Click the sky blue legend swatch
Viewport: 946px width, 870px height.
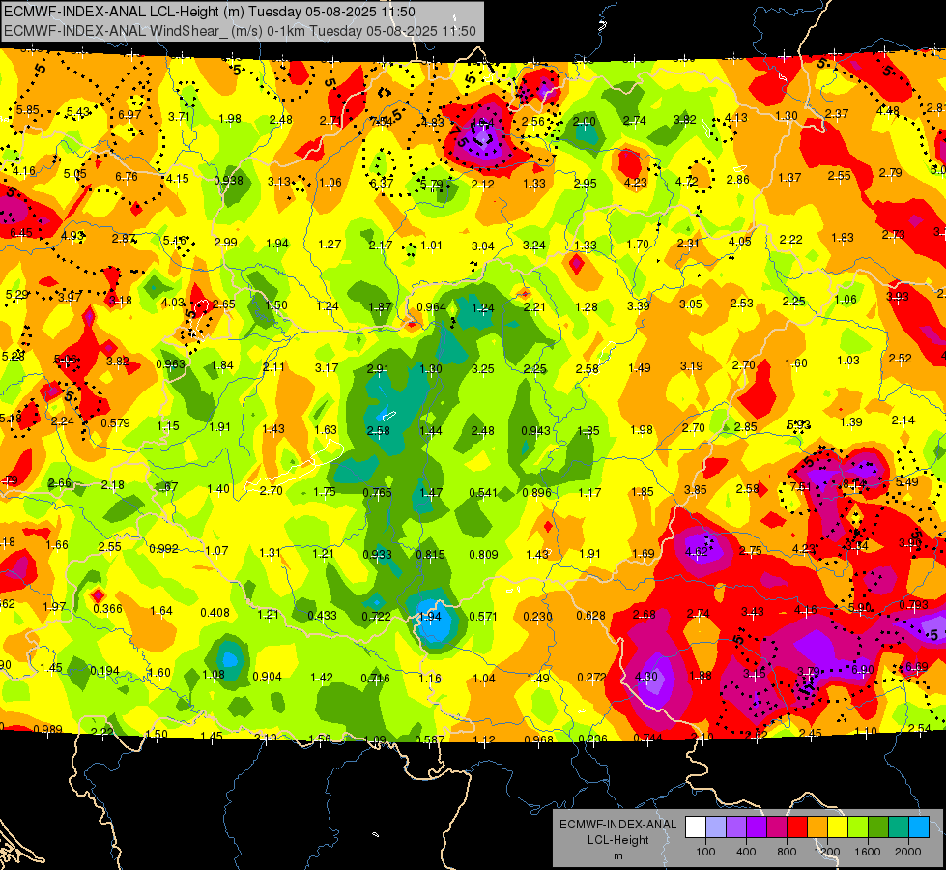click(919, 827)
